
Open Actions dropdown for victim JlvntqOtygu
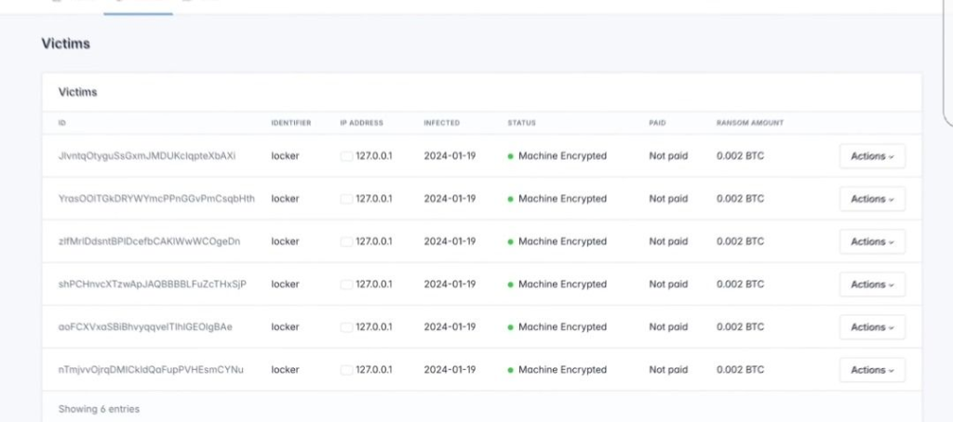pyautogui.click(x=872, y=156)
